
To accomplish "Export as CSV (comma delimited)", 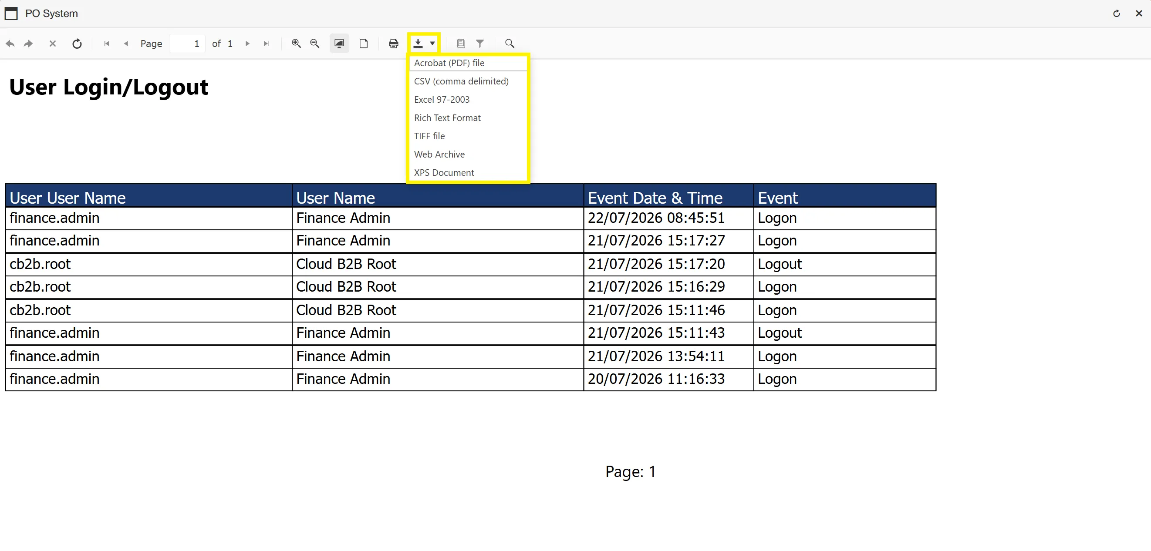I will pos(468,81).
